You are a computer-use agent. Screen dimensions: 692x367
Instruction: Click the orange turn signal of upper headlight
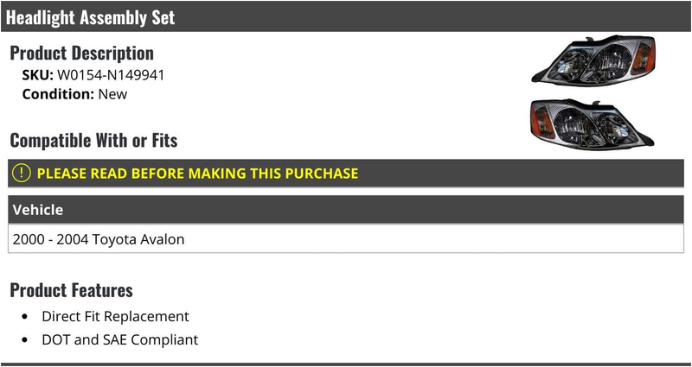pyautogui.click(x=643, y=58)
